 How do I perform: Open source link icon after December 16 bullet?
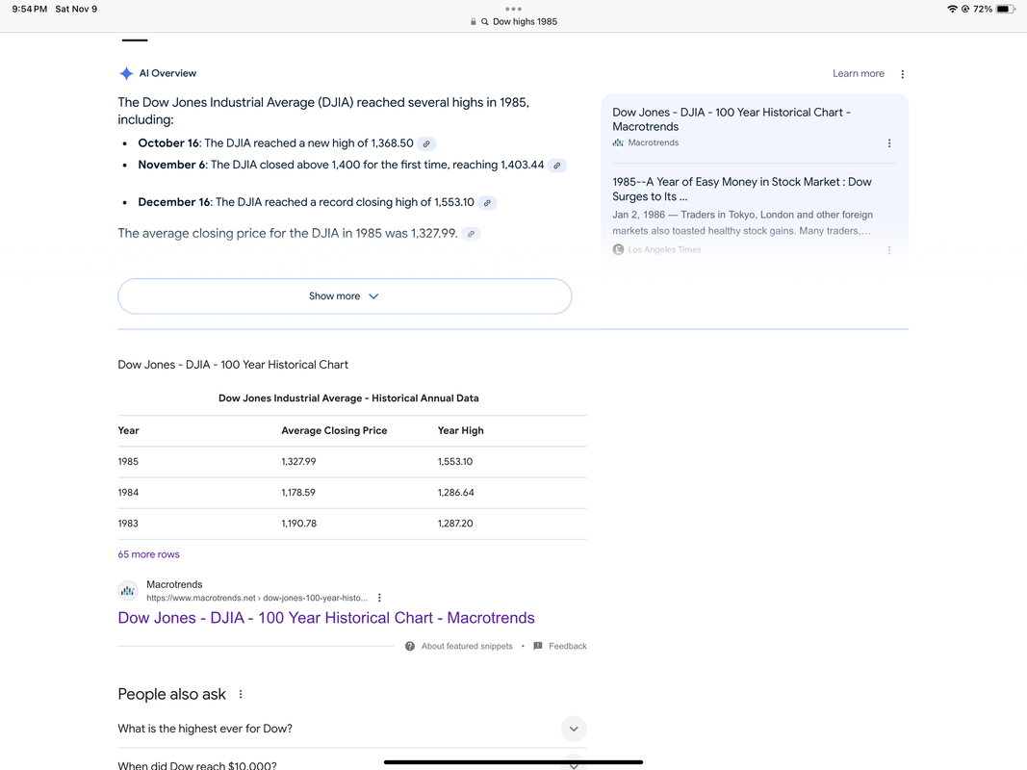click(x=487, y=202)
